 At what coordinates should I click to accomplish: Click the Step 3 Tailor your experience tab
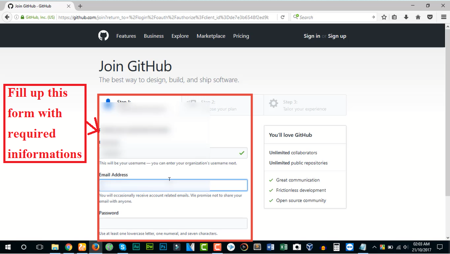[305, 105]
